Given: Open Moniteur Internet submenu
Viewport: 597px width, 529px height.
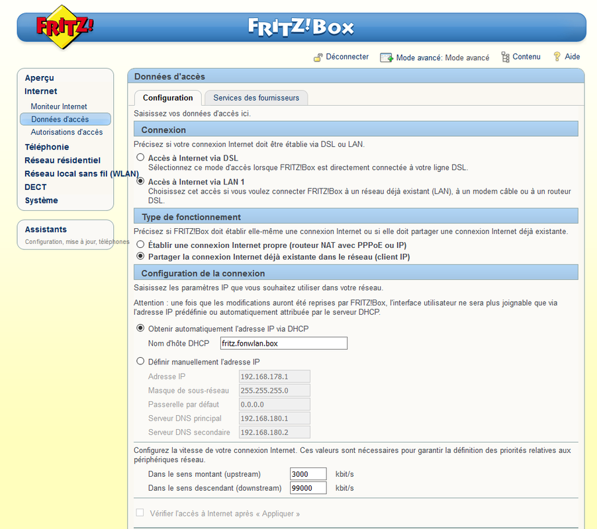Looking at the screenshot, I should click(59, 106).
